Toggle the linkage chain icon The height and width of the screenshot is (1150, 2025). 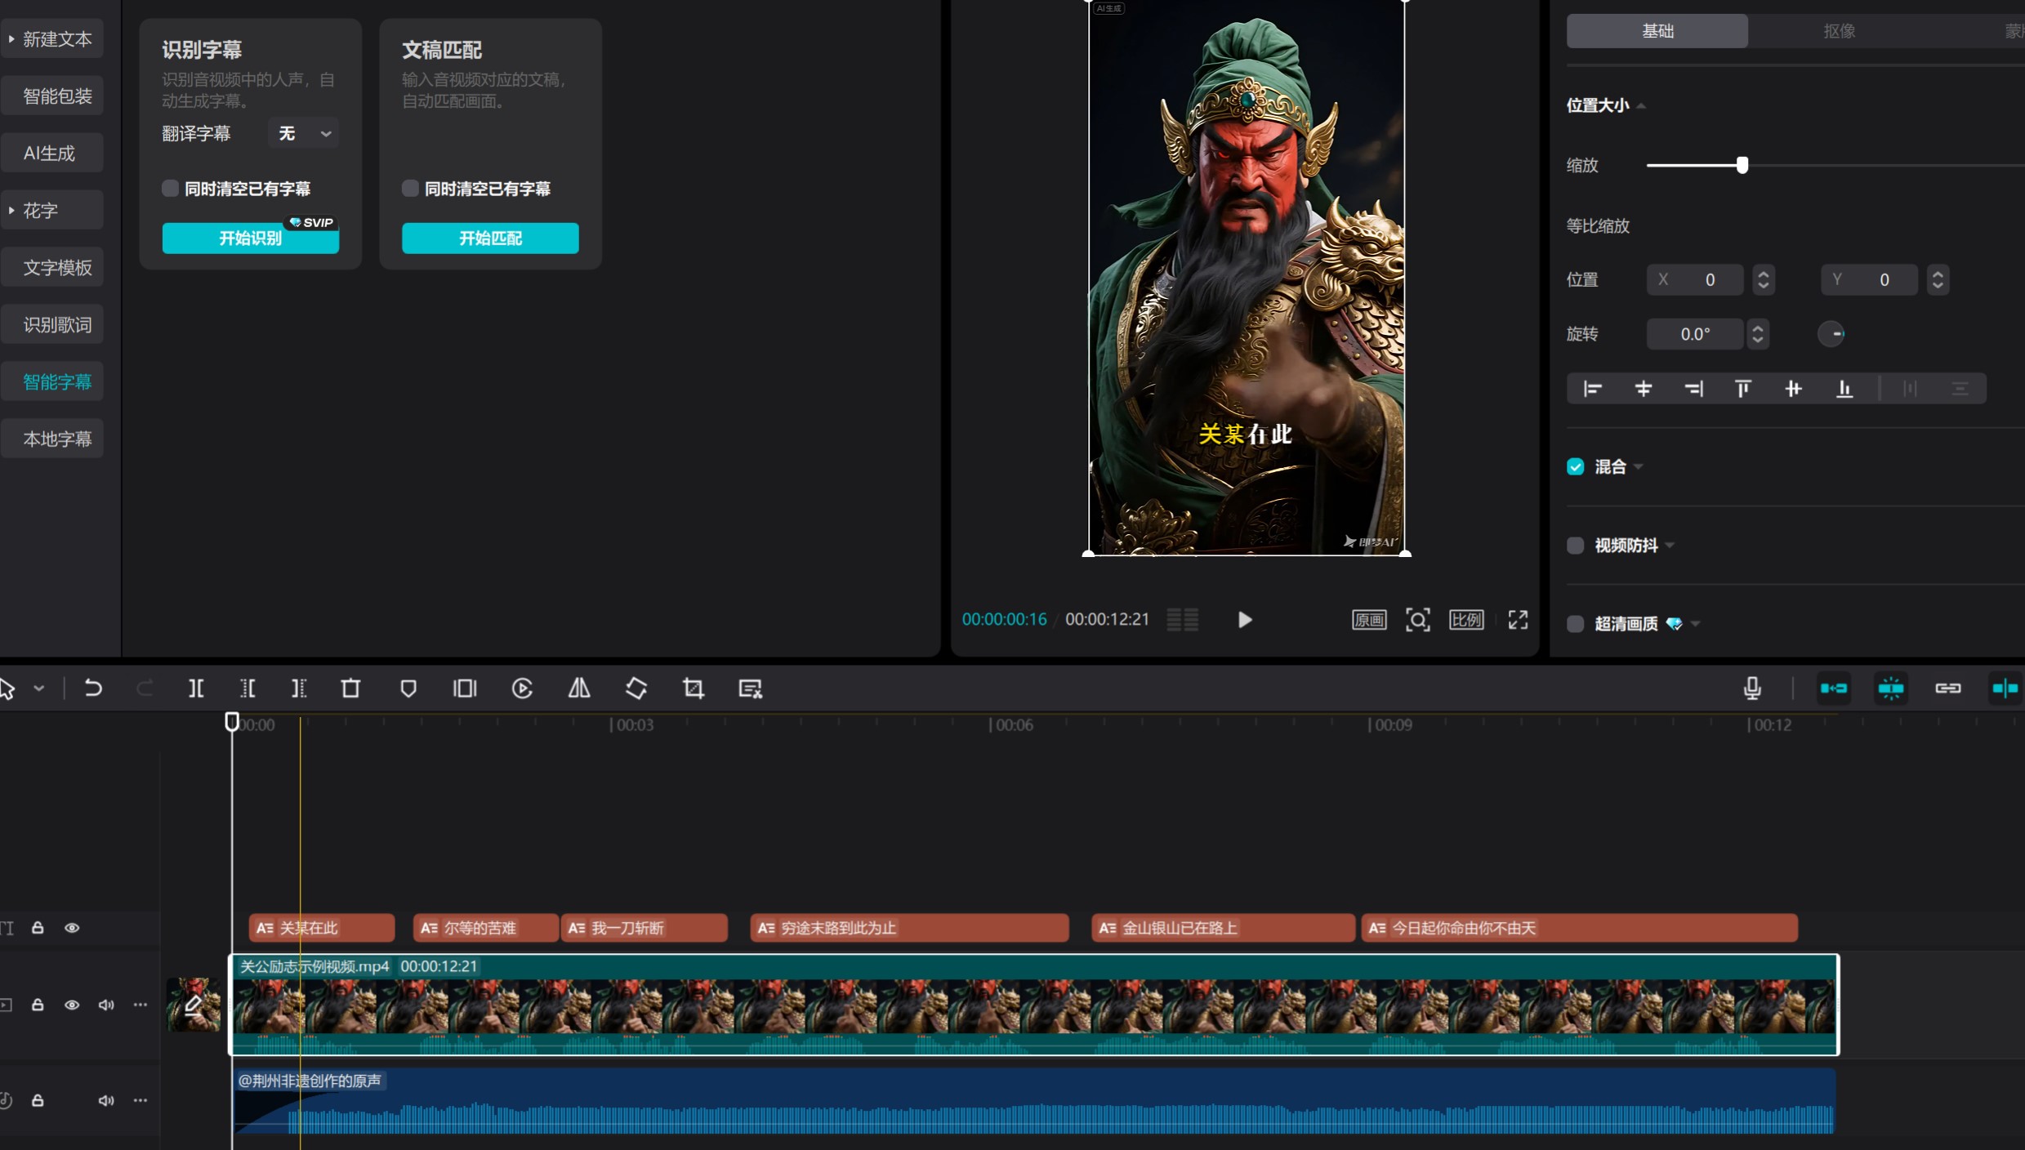click(1948, 689)
